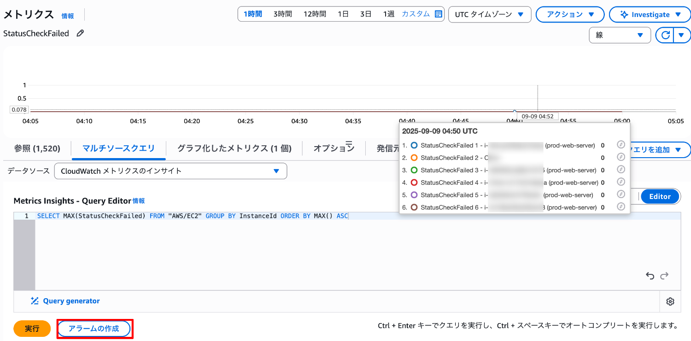Select the 3日 time range
Screen dimensions: 691x341
coord(366,14)
